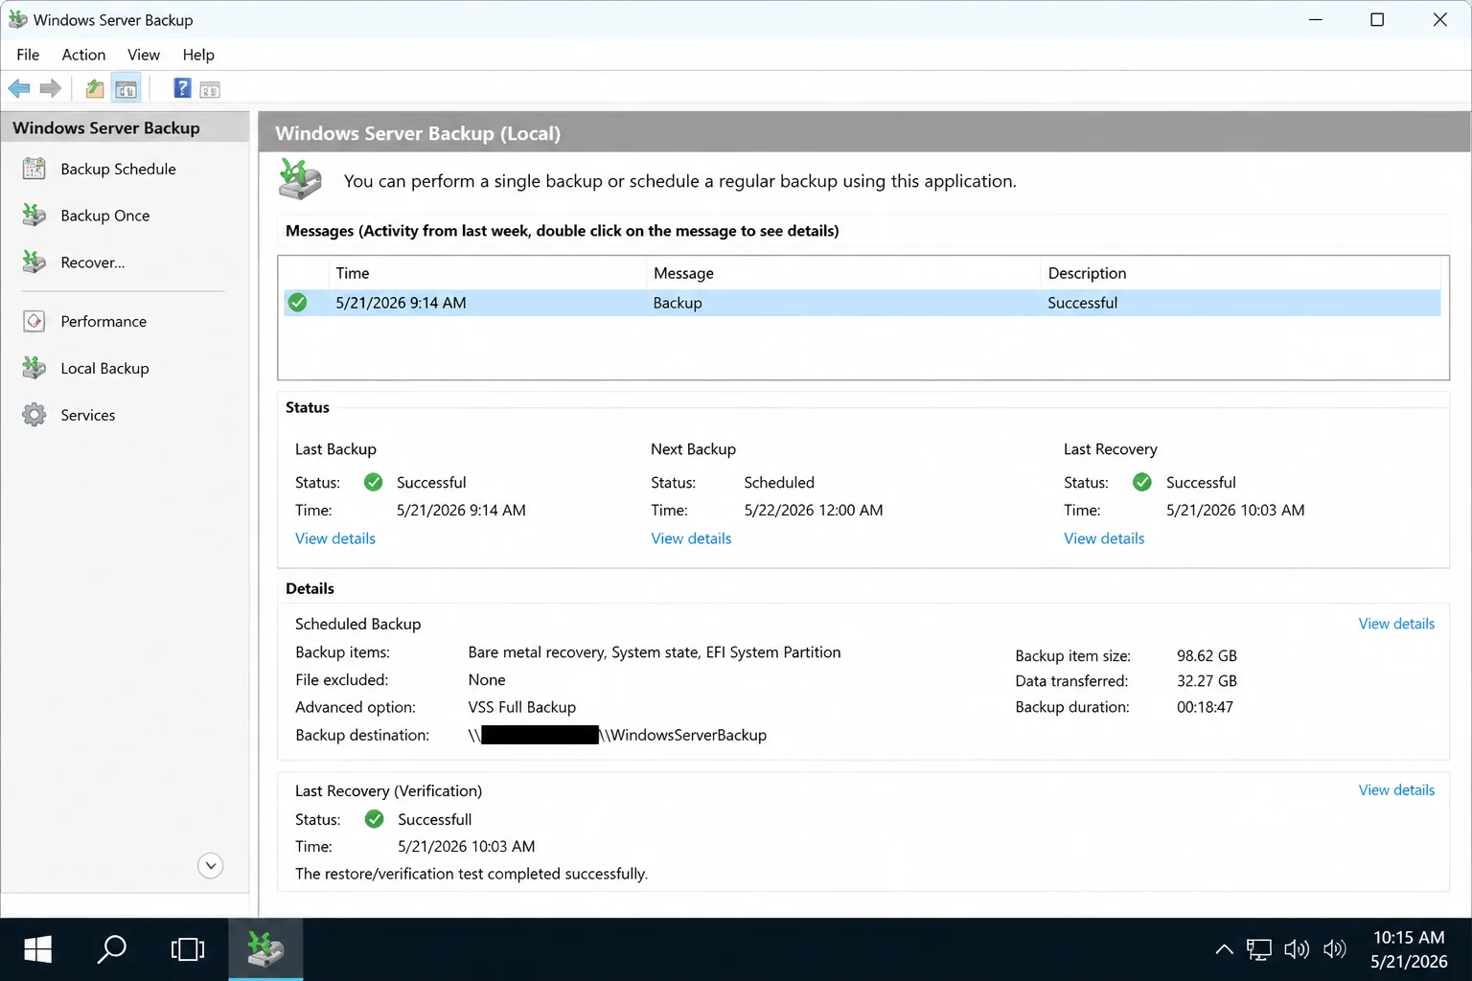Click the Scheduled status under Next Backup
The image size is (1472, 981).
coord(779,483)
